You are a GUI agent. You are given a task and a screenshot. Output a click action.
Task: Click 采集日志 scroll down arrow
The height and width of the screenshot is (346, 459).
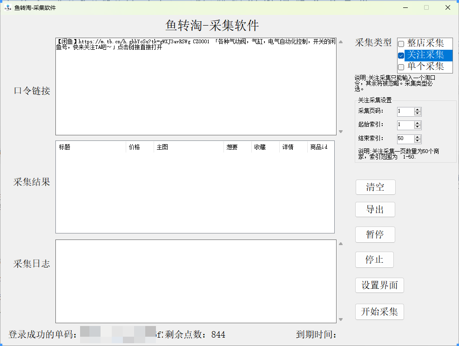(x=341, y=319)
